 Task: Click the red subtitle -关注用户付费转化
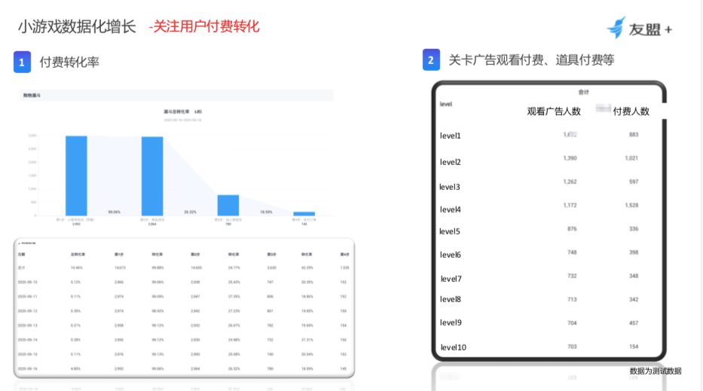click(x=204, y=26)
